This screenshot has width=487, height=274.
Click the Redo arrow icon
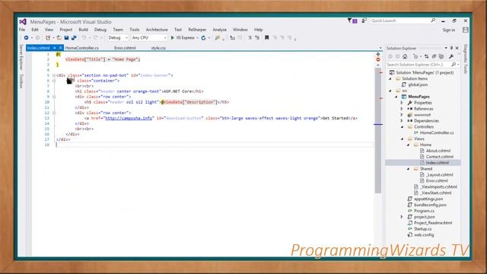click(x=95, y=37)
